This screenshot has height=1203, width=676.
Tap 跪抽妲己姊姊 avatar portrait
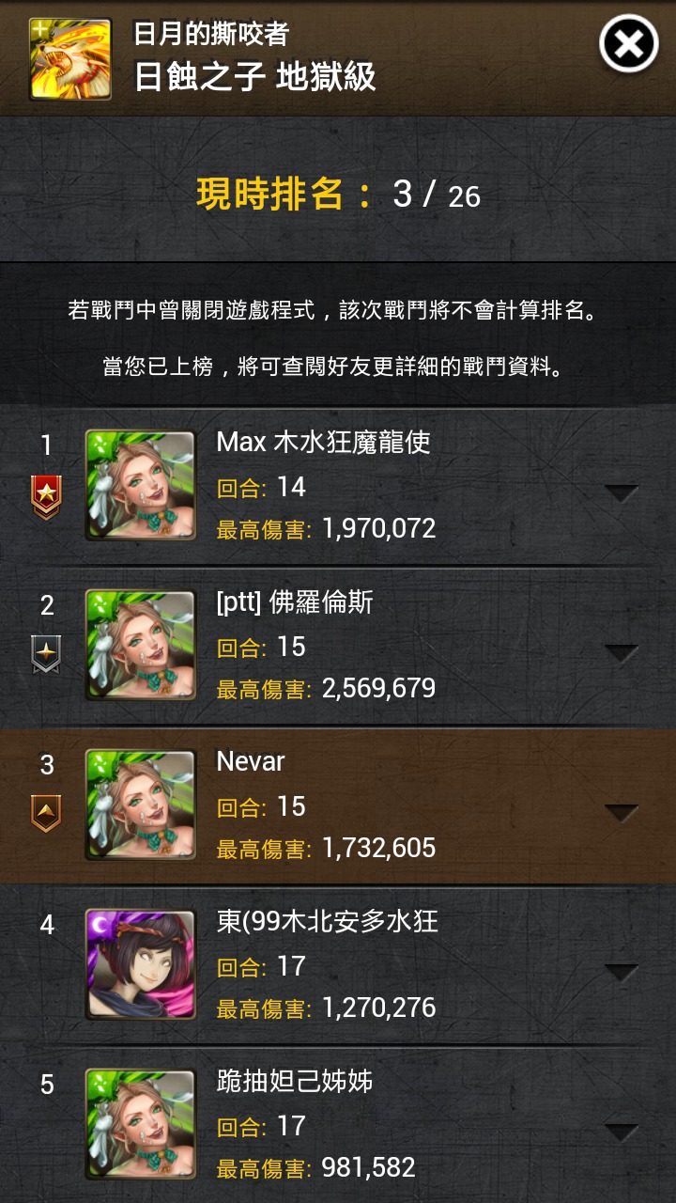(141, 1124)
